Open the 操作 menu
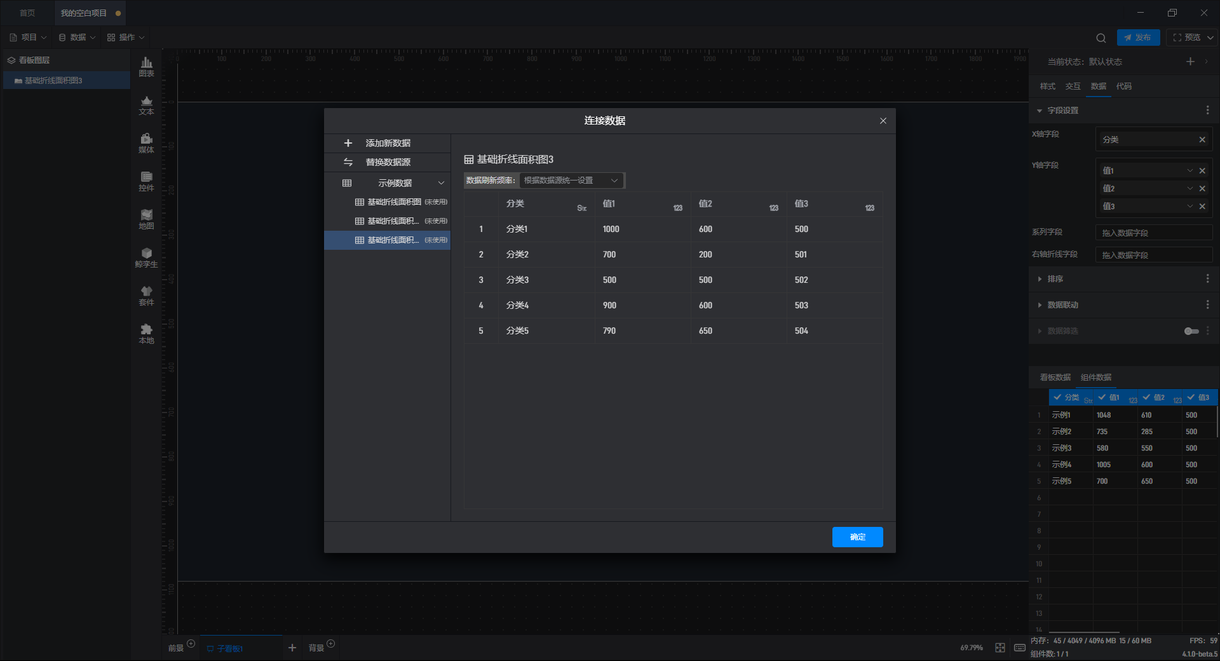1220x661 pixels. (x=126, y=37)
